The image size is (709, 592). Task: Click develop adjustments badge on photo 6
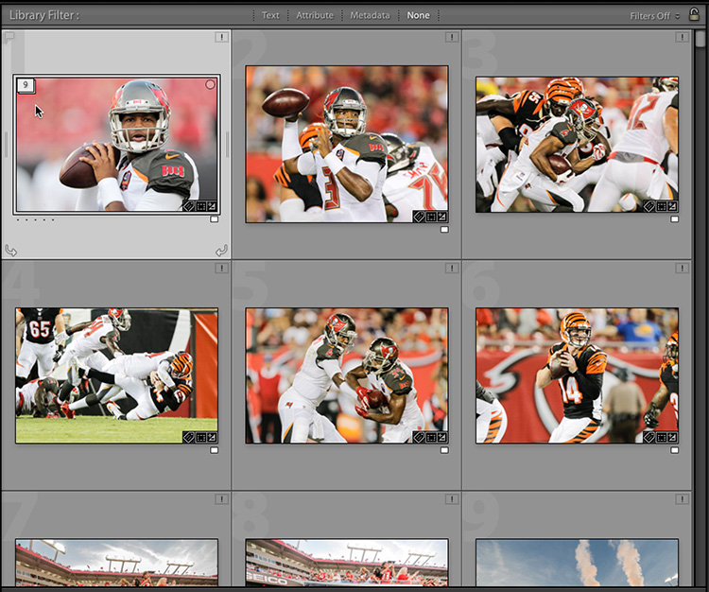click(672, 437)
